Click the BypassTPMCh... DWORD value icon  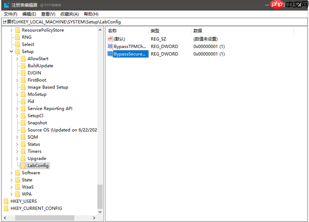click(110, 47)
